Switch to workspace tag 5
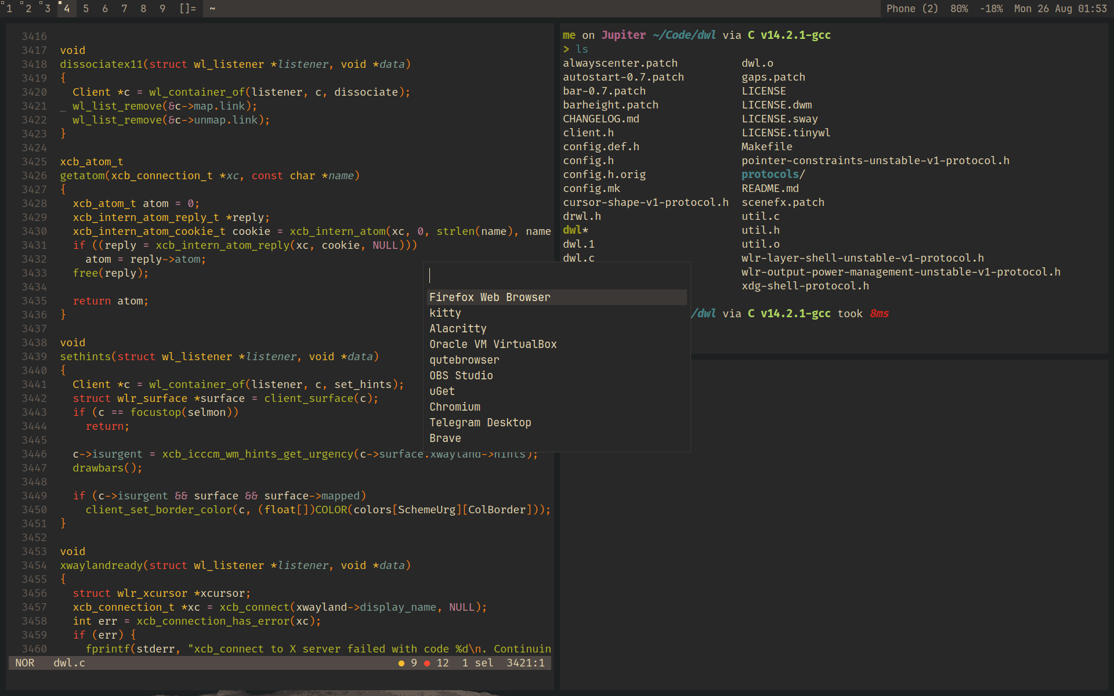Screen dimensions: 1114x696 pos(86,9)
